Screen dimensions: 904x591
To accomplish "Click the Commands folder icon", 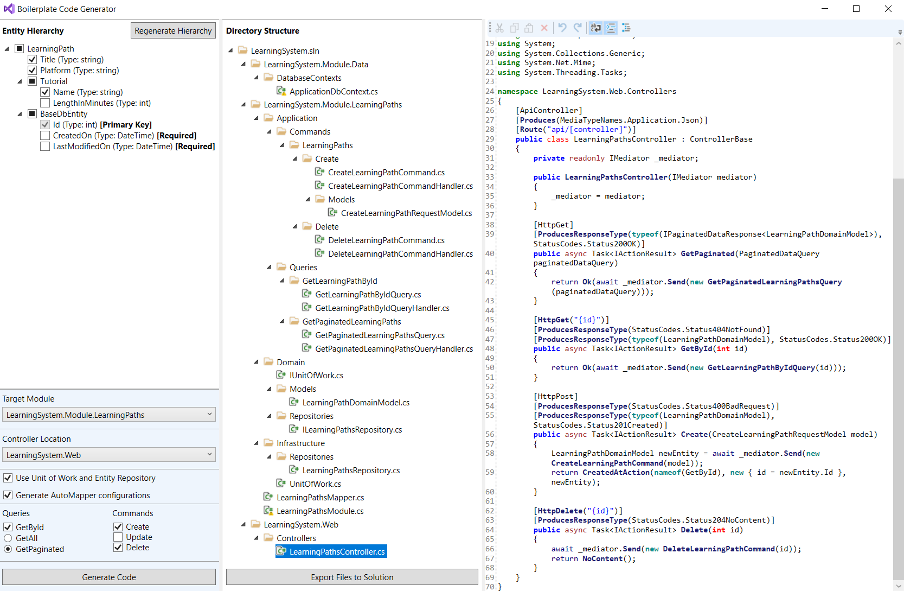I will (x=281, y=131).
